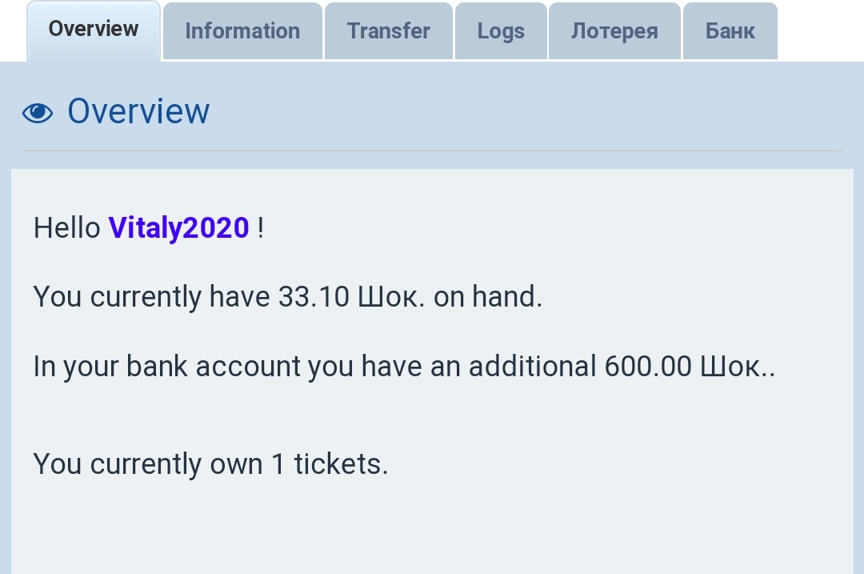The height and width of the screenshot is (574, 864).
Task: Click the divider line under the heading
Action: [432, 151]
